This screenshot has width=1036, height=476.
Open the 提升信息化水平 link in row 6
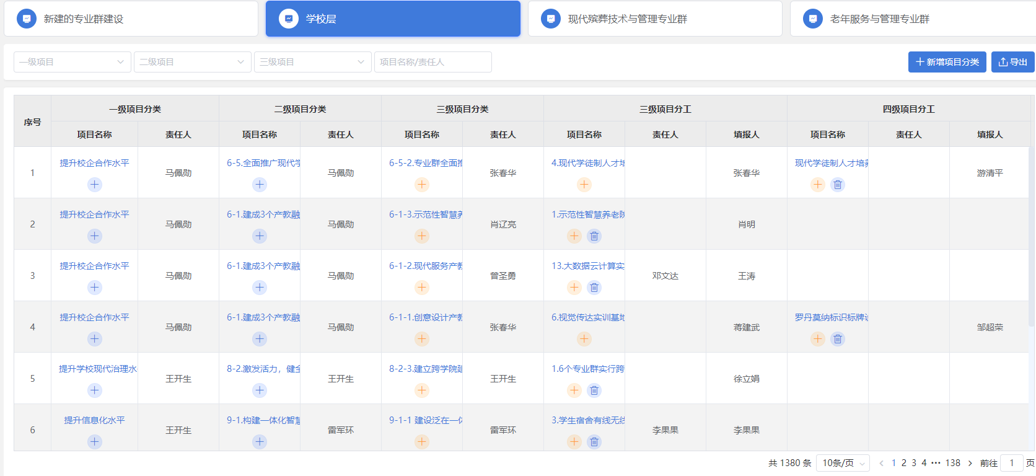pyautogui.click(x=94, y=420)
